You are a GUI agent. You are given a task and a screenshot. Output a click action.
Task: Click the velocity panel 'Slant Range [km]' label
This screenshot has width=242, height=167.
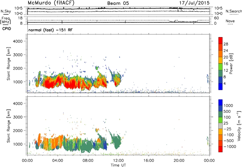(8, 126)
